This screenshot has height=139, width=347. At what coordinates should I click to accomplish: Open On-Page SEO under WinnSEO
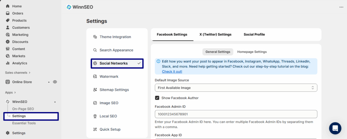[x=23, y=109]
